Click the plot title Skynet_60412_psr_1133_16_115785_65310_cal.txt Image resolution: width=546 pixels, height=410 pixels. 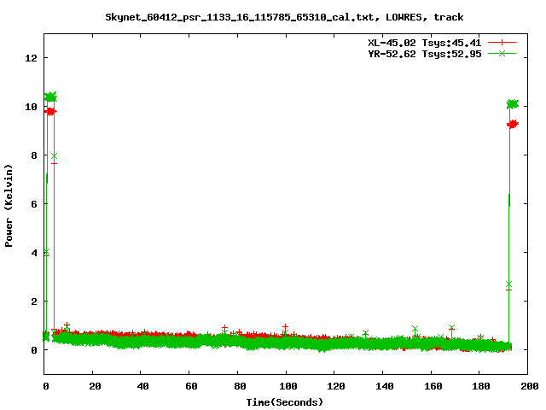(x=240, y=17)
